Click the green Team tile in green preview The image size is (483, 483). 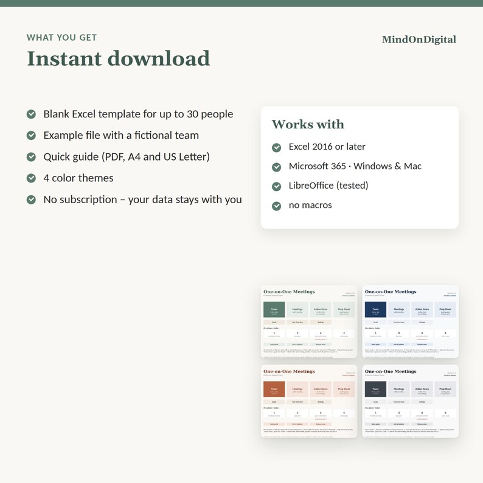(274, 310)
